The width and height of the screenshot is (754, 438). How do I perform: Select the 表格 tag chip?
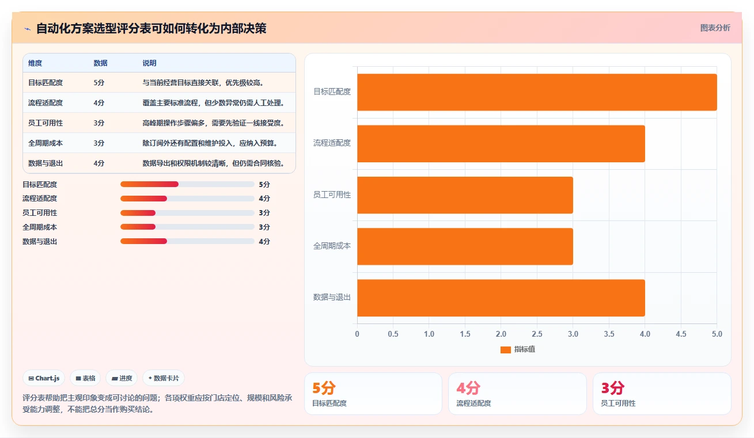pyautogui.click(x=85, y=378)
